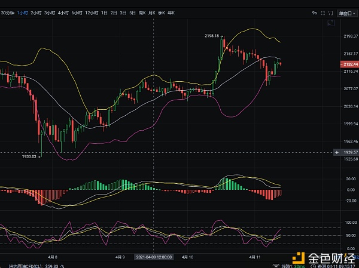
Task: Select the 月K monthly candlestick view
Action: coord(152,13)
